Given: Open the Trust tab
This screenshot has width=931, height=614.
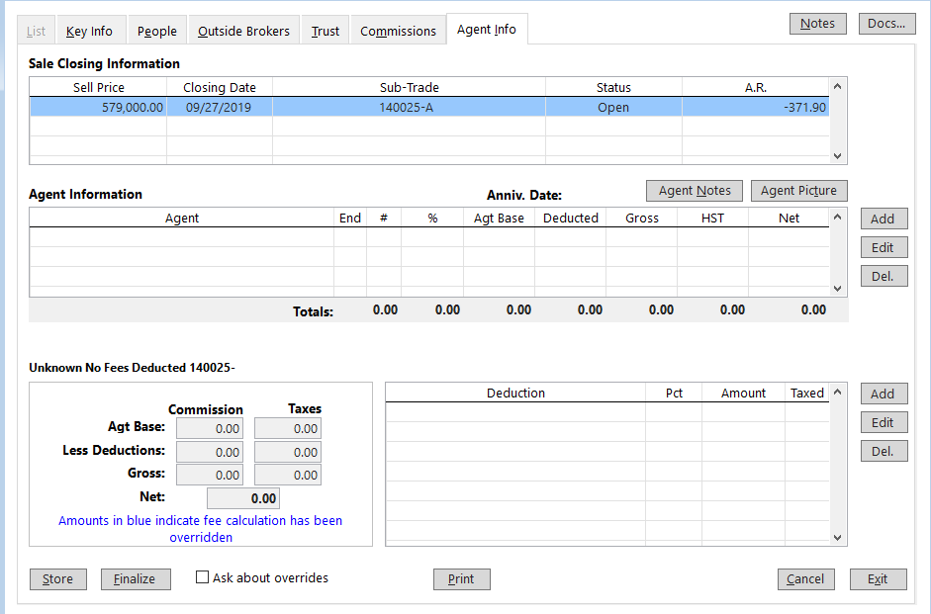Looking at the screenshot, I should [x=325, y=30].
